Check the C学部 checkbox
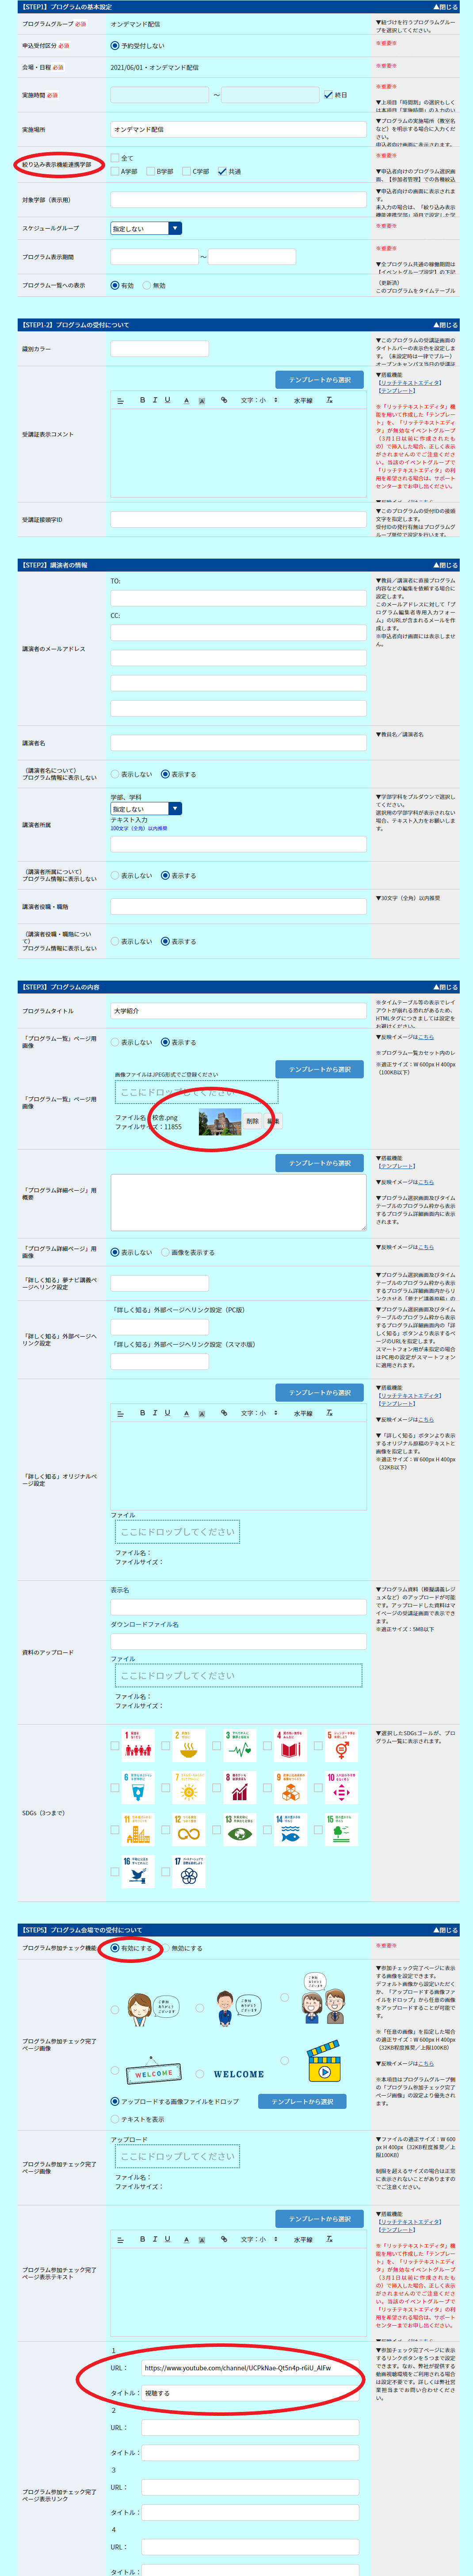473x2576 pixels. (187, 171)
